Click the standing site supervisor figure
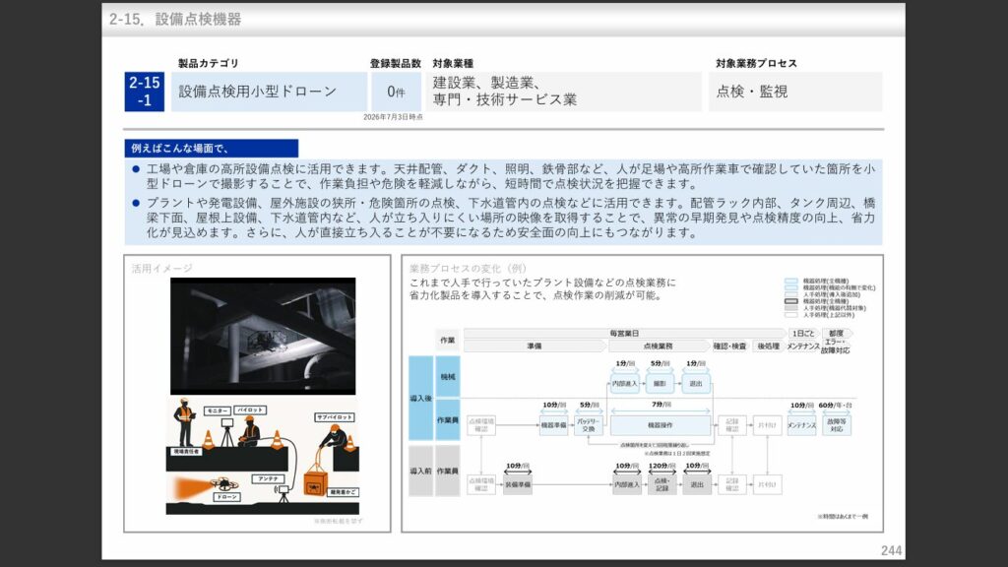Image resolution: width=1008 pixels, height=567 pixels. coord(184,422)
